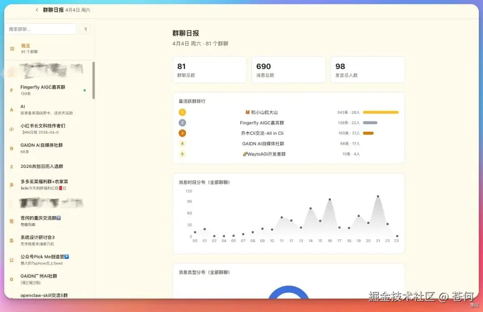Click the 公 avatar of 公众号Pick Me创造营
This screenshot has width=483, height=312.
coord(11,260)
